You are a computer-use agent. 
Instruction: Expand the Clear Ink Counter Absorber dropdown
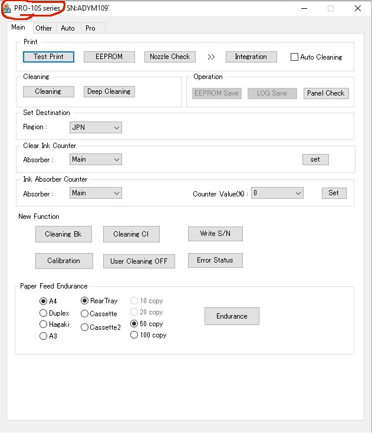coord(96,159)
